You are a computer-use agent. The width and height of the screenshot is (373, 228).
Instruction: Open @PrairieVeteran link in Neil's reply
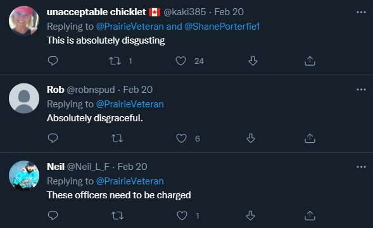coord(130,181)
